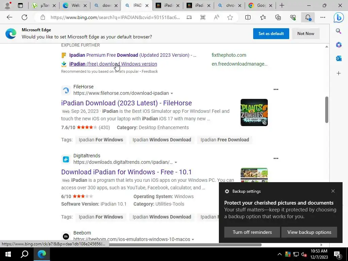Open Collections panel
The image size is (348, 261).
point(278,17)
